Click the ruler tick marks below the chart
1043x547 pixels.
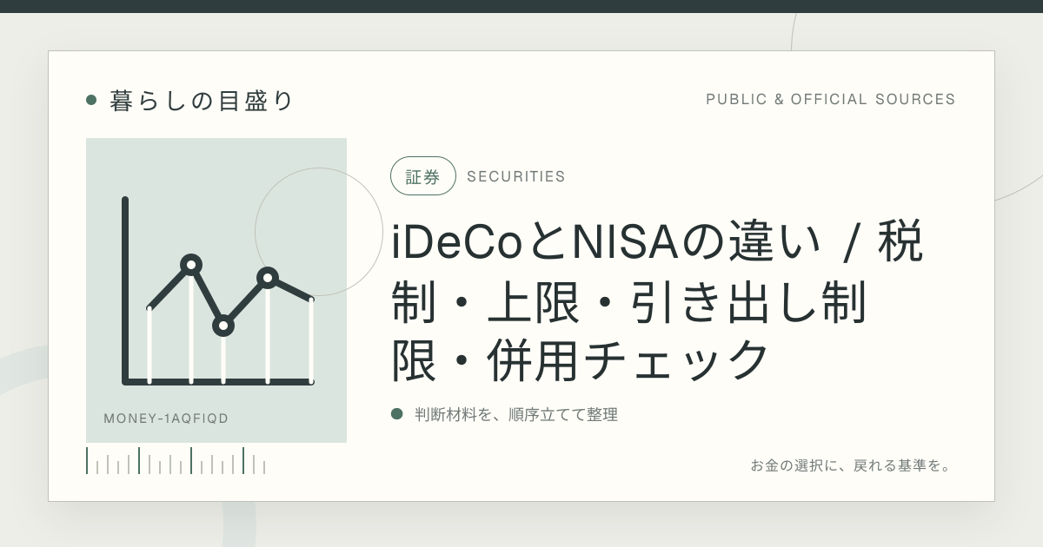[x=176, y=461]
